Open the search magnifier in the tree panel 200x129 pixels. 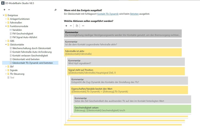55,10
